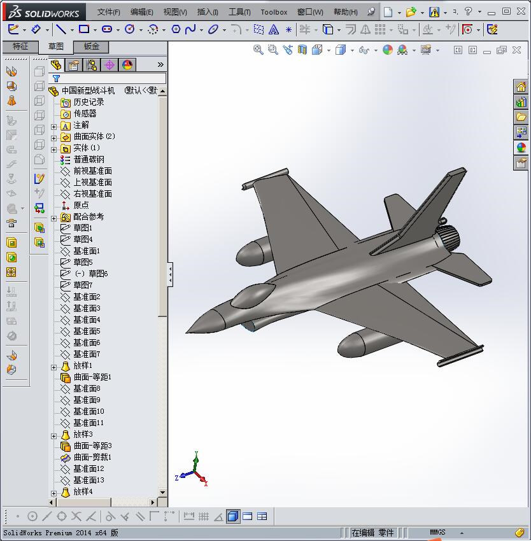Select the Polygon sketch tool
Viewport: 531px width, 541px height.
(176, 30)
